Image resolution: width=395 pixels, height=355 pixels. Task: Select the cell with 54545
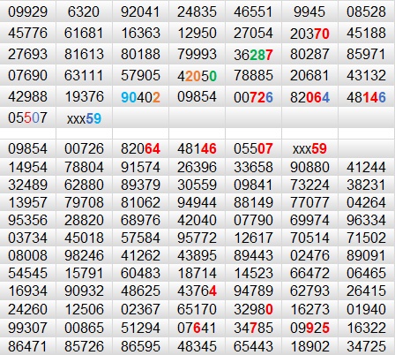coord(28,273)
